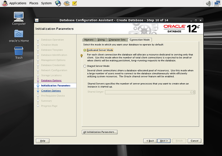Click Database Credentials step in sidebar
The height and width of the screenshot is (156, 222).
53,65
